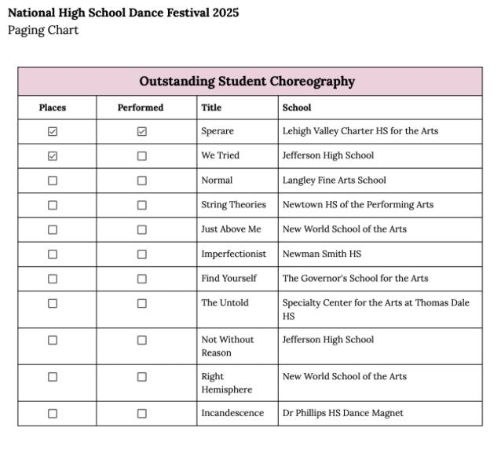
Task: Mark Right Hemisphere as Performed
Action: point(142,377)
